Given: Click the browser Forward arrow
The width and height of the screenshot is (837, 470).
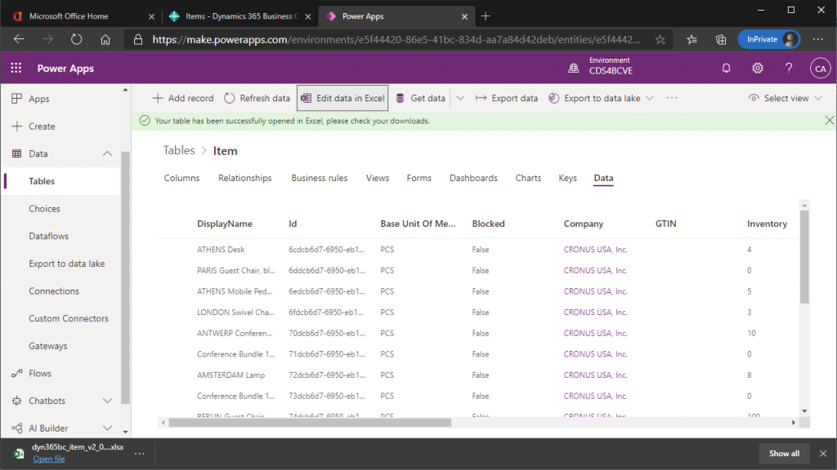Looking at the screenshot, I should click(47, 39).
